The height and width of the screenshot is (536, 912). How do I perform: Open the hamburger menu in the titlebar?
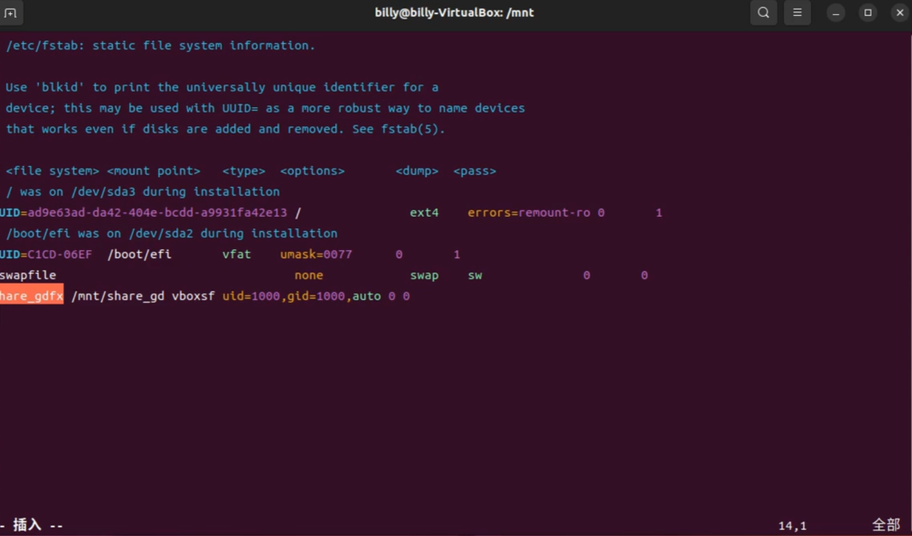pyautogui.click(x=798, y=12)
